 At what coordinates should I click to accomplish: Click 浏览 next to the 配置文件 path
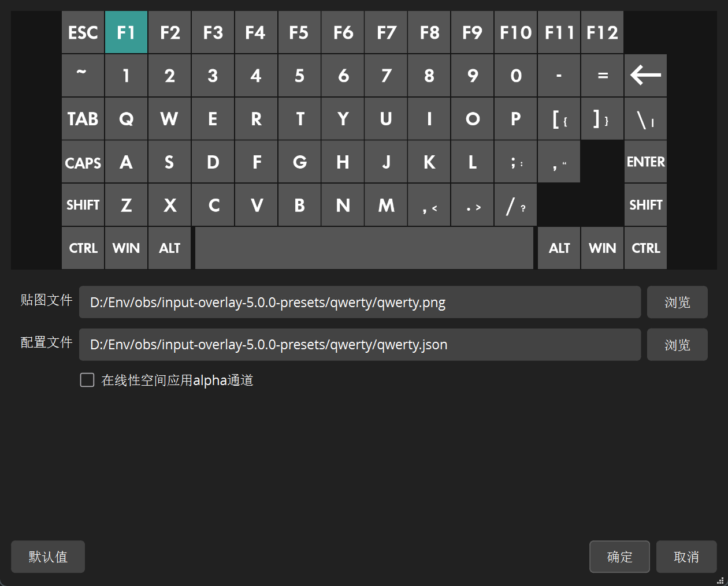tap(677, 344)
